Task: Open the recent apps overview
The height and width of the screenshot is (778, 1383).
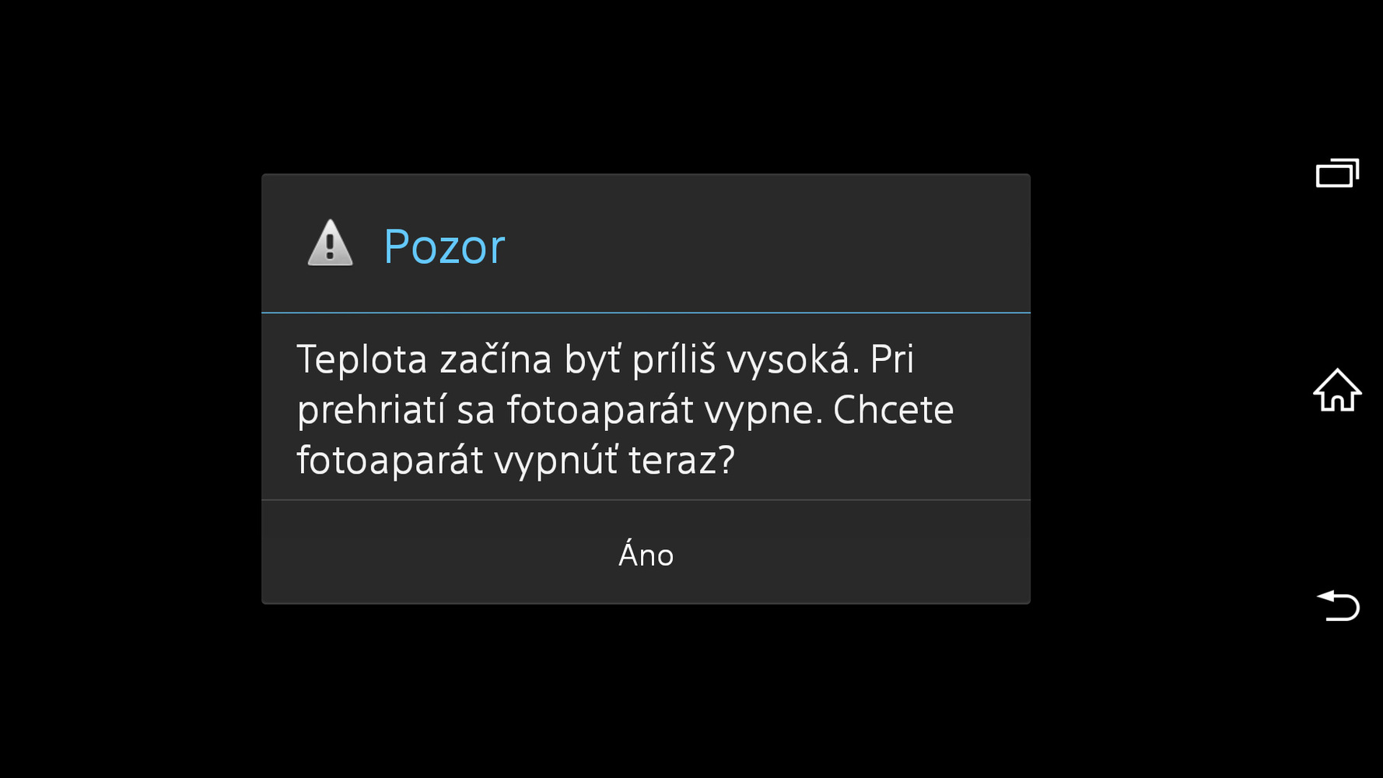Action: (x=1337, y=173)
